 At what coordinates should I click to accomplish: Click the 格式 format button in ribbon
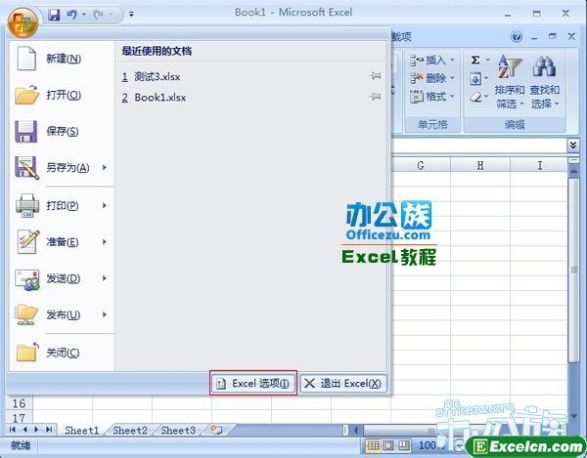[x=432, y=97]
